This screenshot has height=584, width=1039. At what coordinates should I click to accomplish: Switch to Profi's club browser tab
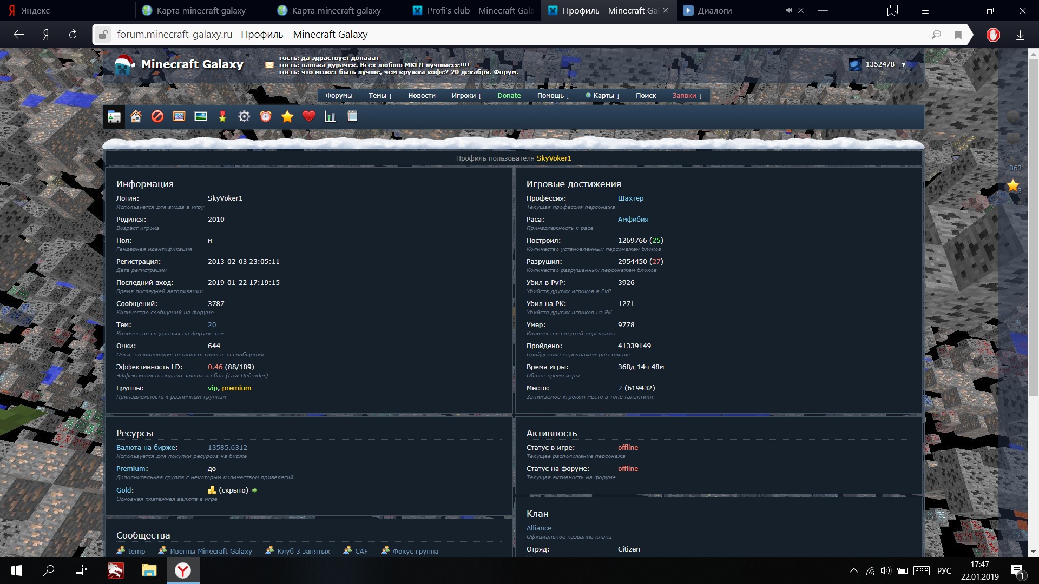[x=474, y=11]
